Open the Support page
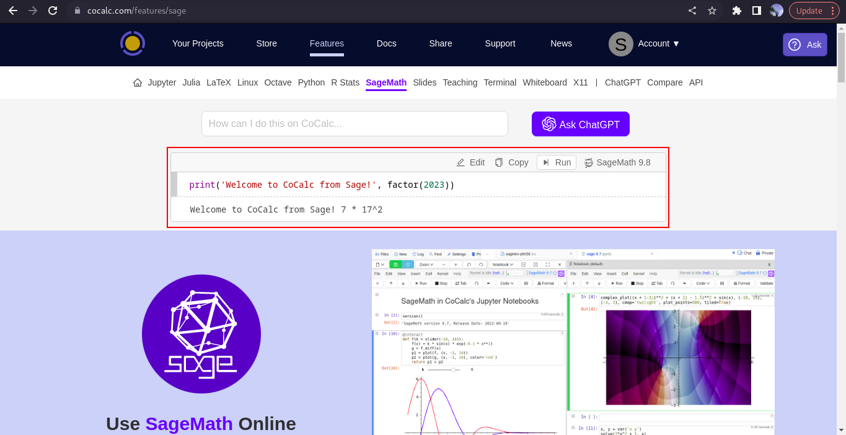846x435 pixels. coord(500,43)
